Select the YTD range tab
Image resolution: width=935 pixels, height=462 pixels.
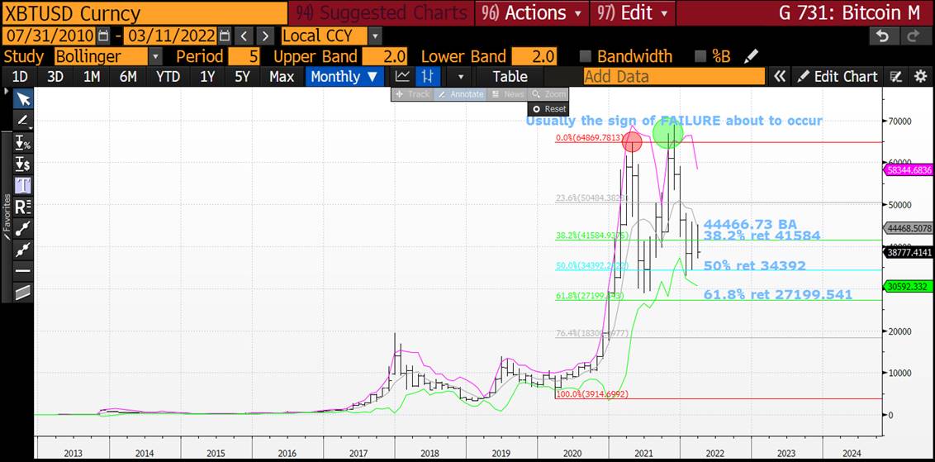coord(167,76)
